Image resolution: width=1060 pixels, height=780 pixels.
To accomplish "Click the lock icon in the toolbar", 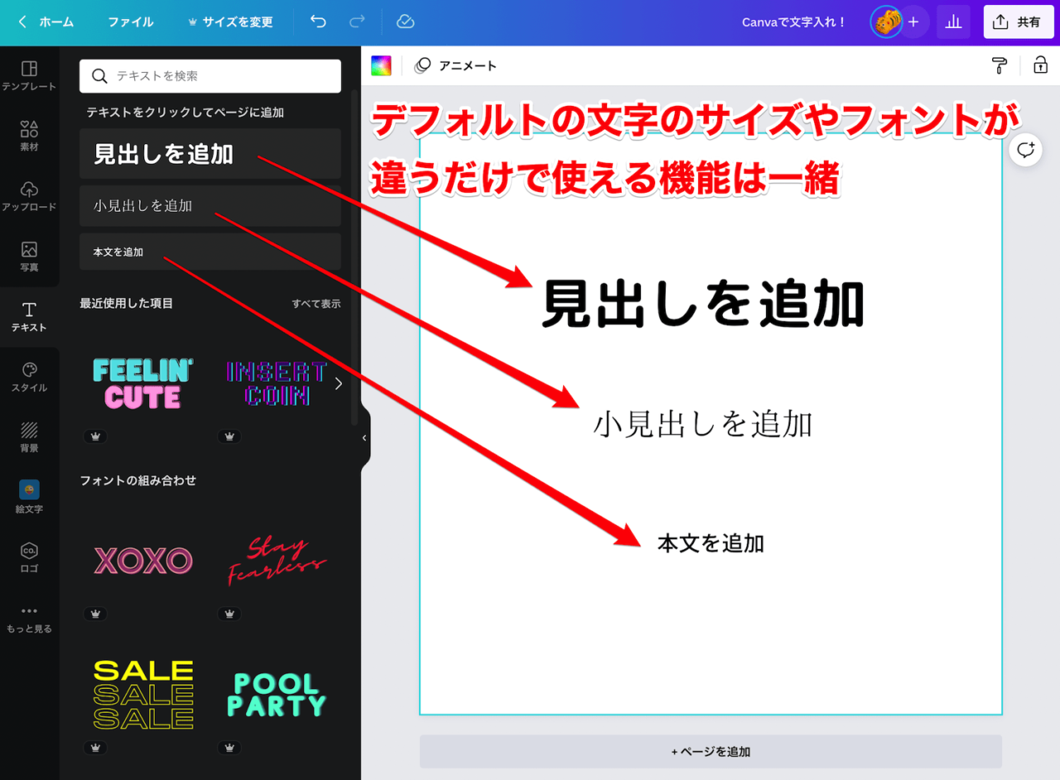I will (x=1040, y=65).
